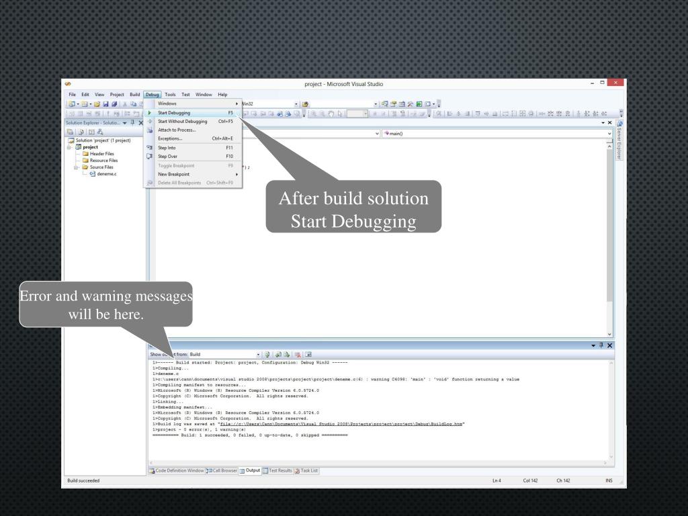The height and width of the screenshot is (516, 688).
Task: Toggle auto-hide pin on the Output panel
Action: pos(601,345)
